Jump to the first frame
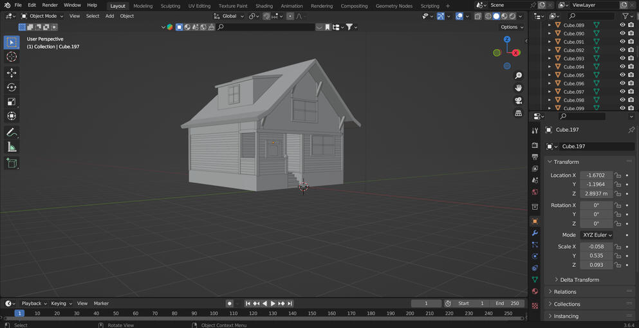Image resolution: width=639 pixels, height=328 pixels. tap(248, 304)
